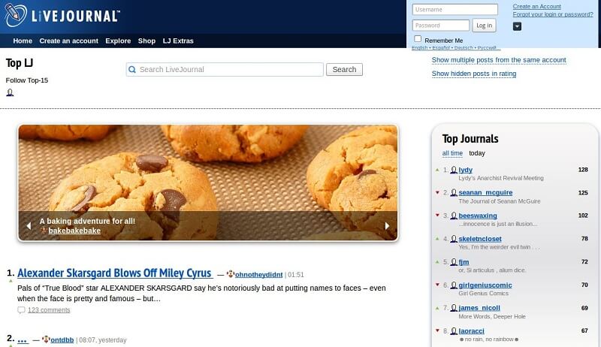Click the cookie featured banner image

point(208,183)
